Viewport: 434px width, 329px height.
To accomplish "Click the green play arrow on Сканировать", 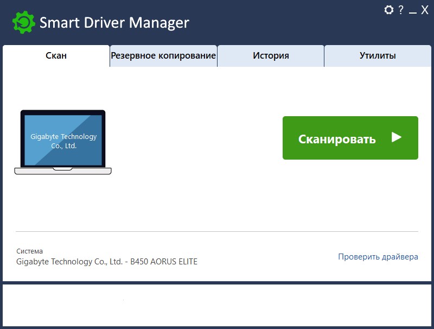I will (397, 138).
